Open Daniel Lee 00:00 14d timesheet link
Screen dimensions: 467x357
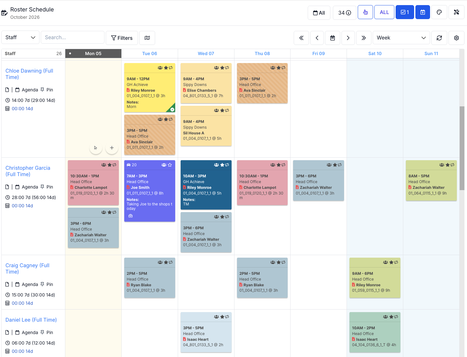pyautogui.click(x=22, y=351)
